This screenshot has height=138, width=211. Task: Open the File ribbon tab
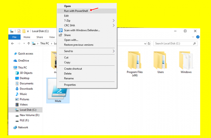14,37
